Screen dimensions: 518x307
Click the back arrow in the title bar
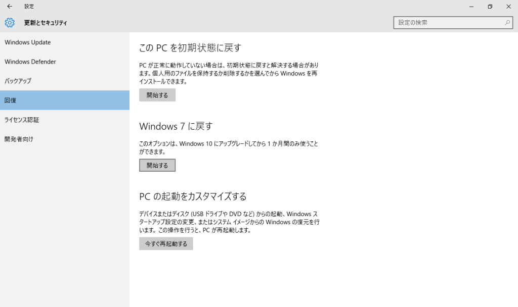point(10,6)
